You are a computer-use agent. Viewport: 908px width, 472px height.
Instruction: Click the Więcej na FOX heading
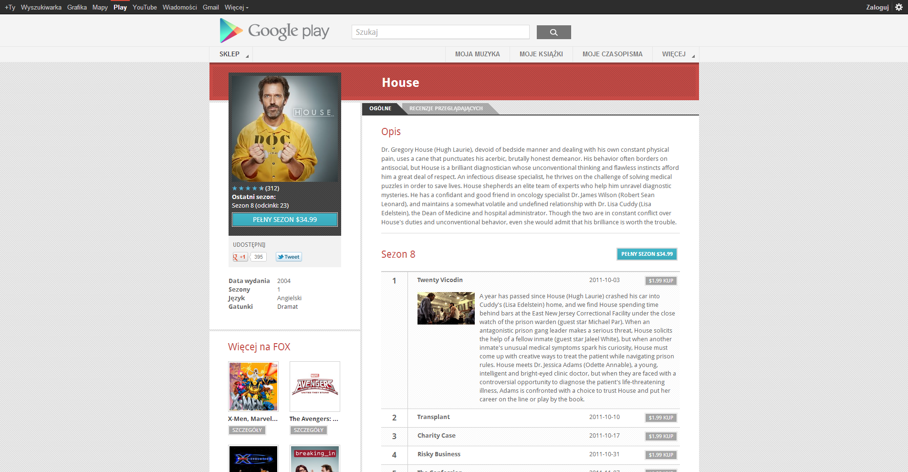pos(259,347)
